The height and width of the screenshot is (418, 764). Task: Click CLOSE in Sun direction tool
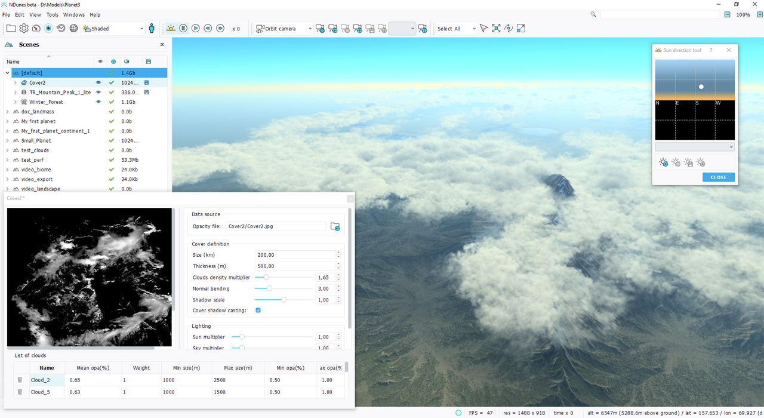(x=718, y=177)
